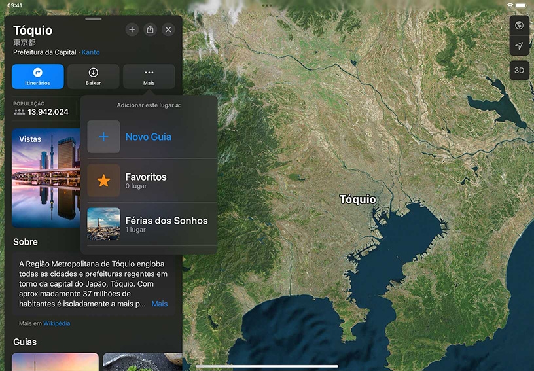
Task: Tap Baixar to download the map
Action: coord(94,77)
